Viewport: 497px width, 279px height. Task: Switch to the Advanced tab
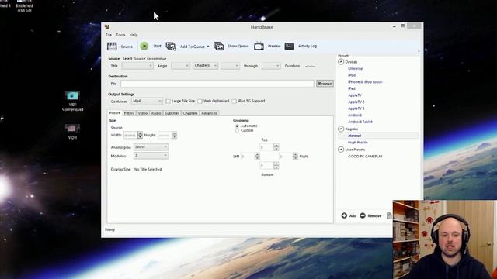point(209,113)
